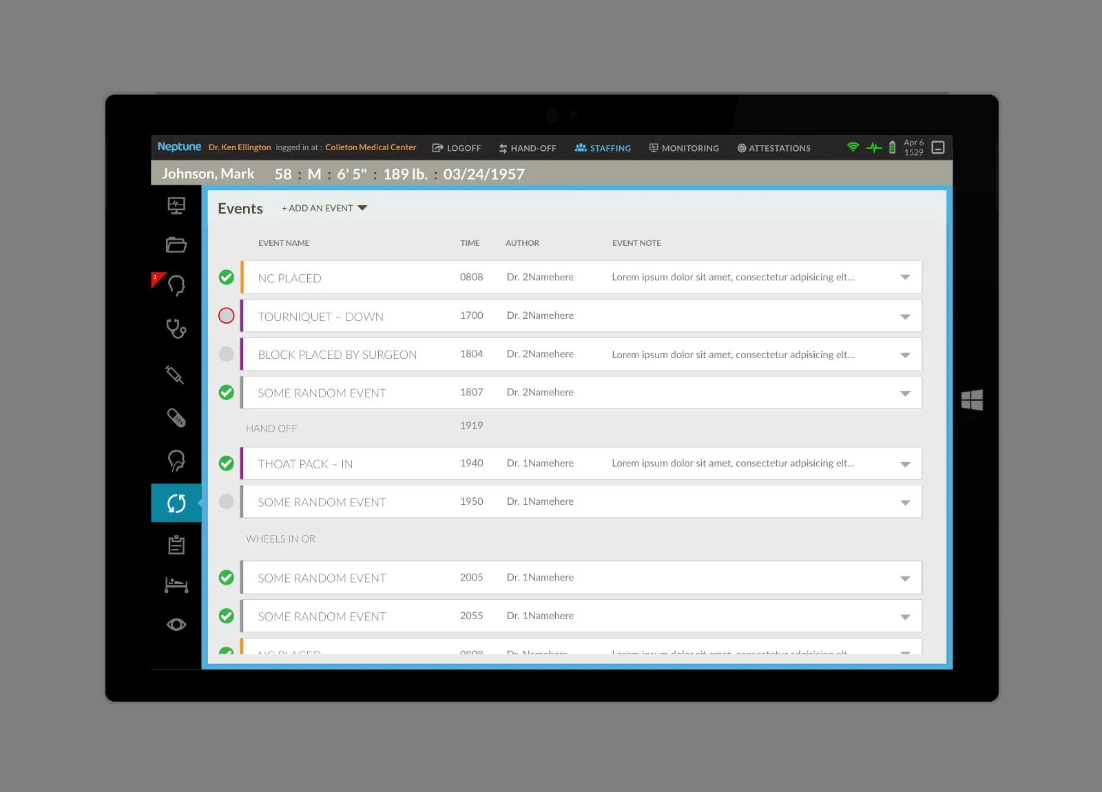Toggle the status check for NC PLACED at 0808
This screenshot has height=792, width=1102.
point(227,277)
